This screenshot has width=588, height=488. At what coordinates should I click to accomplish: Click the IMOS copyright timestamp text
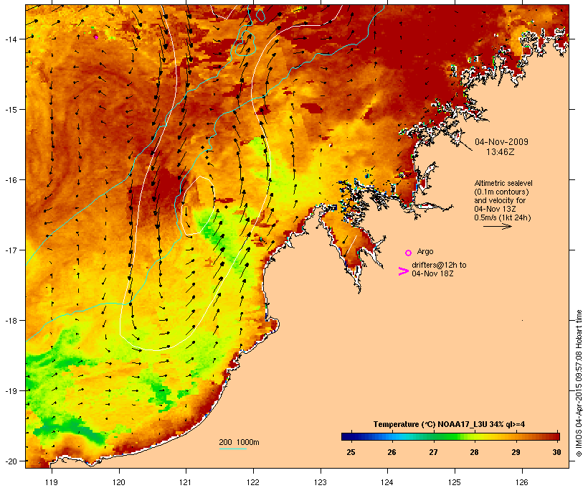[579, 383]
